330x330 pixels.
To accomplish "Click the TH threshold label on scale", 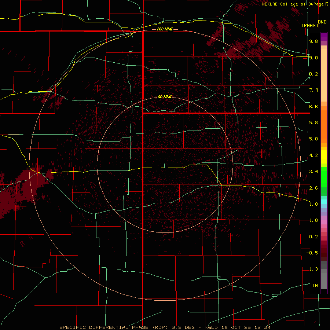I will [x=315, y=286].
